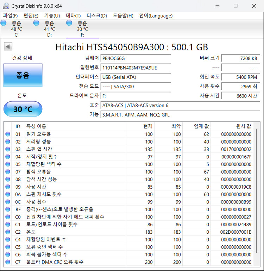Image resolution: width=264 pixels, height=271 pixels.
Task: Click status icon for 0A 스핀 재시도 횟수
Action: 8,194
